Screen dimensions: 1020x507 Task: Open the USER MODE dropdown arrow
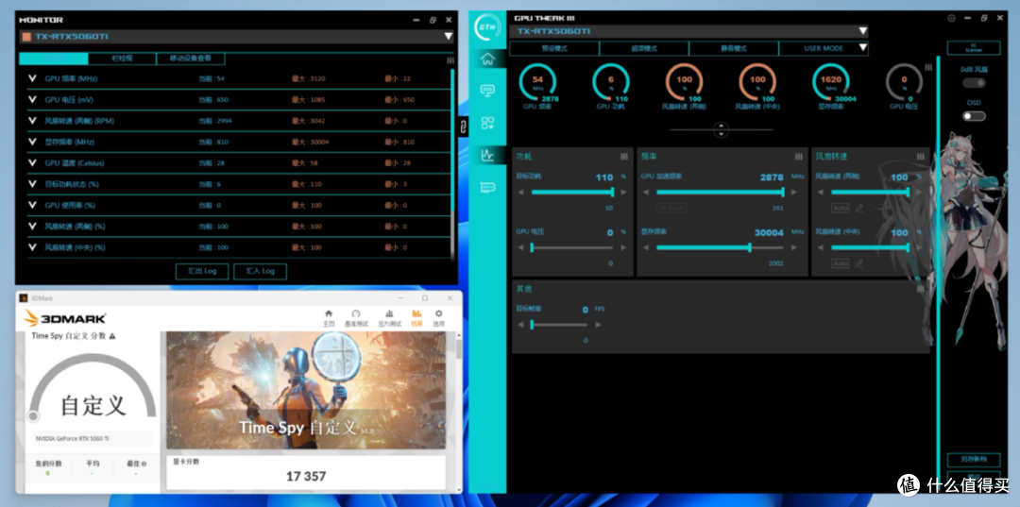click(862, 48)
